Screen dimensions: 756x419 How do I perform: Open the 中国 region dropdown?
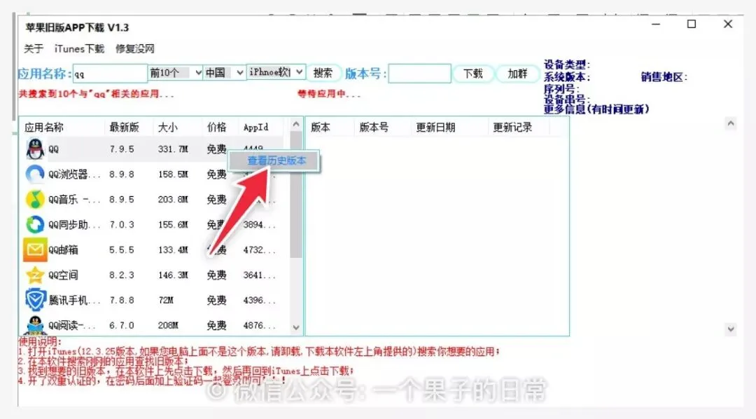pyautogui.click(x=224, y=73)
